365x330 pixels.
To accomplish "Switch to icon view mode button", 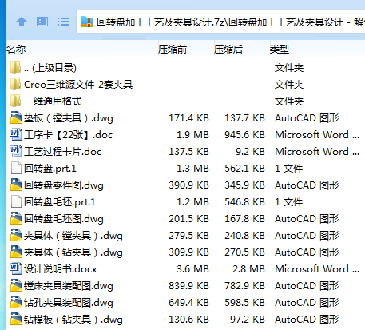I will click(x=42, y=22).
